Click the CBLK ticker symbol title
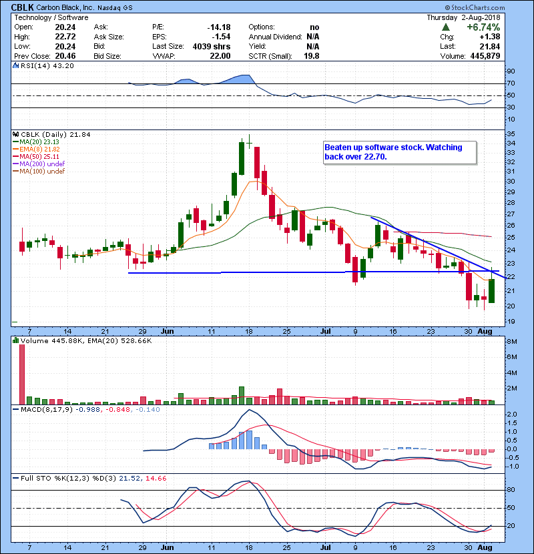534x554 pixels. point(23,7)
